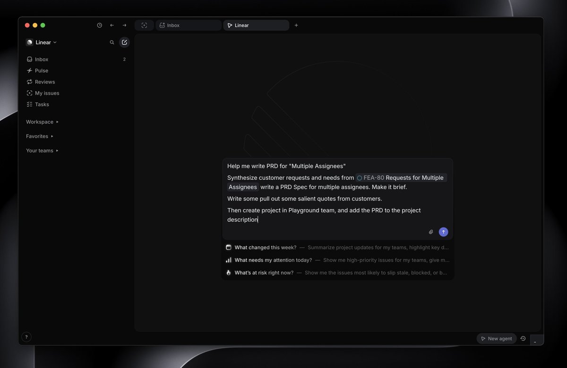
Task: Open Inbox in the sidebar
Action: pos(77,59)
